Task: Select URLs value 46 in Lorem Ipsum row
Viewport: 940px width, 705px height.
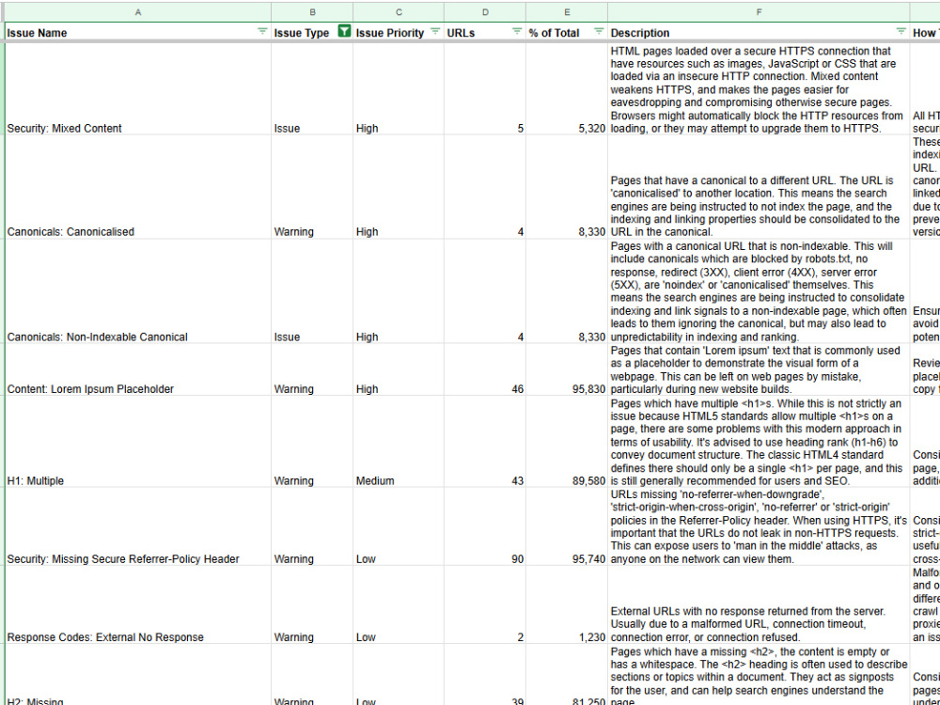Action: pos(485,369)
